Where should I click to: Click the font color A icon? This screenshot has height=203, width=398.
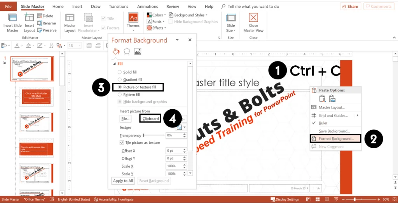pyautogui.click(x=17, y=46)
